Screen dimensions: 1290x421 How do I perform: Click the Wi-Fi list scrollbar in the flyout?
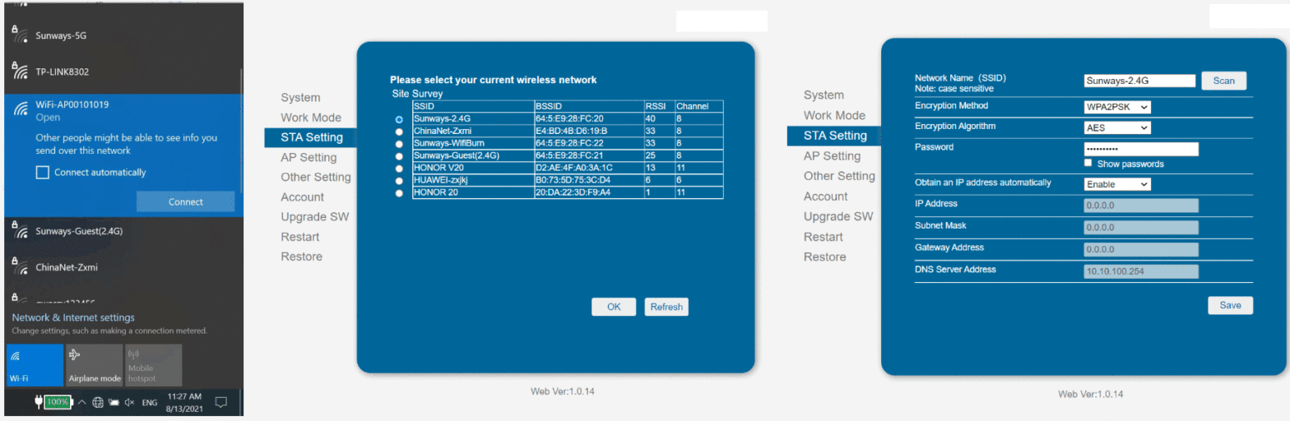(240, 132)
